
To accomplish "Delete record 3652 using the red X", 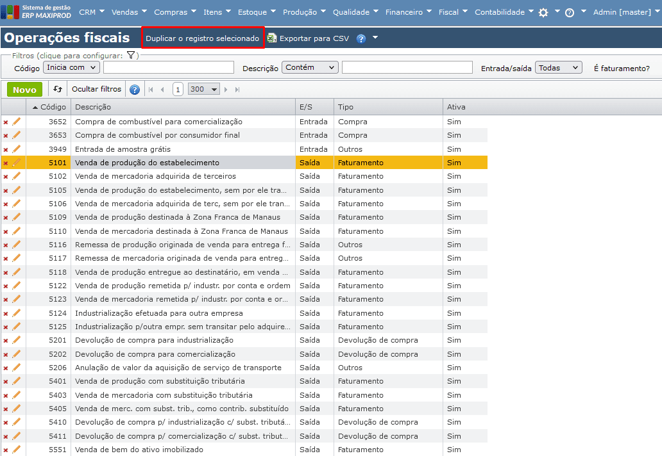I will pos(6,122).
